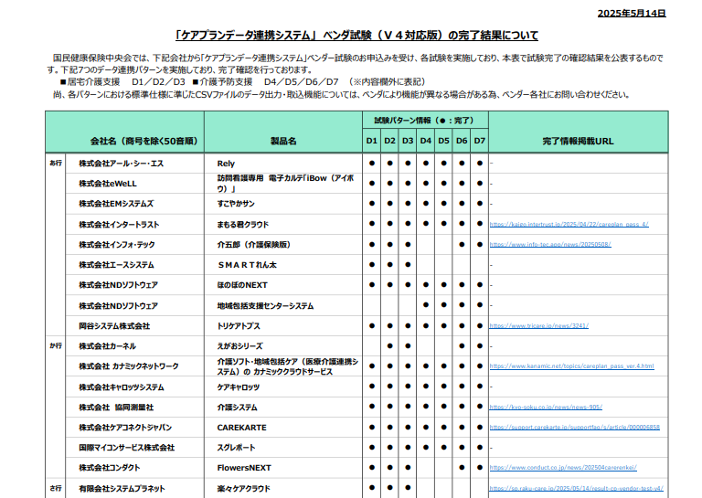
Task: Click product name 地域包括支援センターシステム
Action: pos(265,305)
